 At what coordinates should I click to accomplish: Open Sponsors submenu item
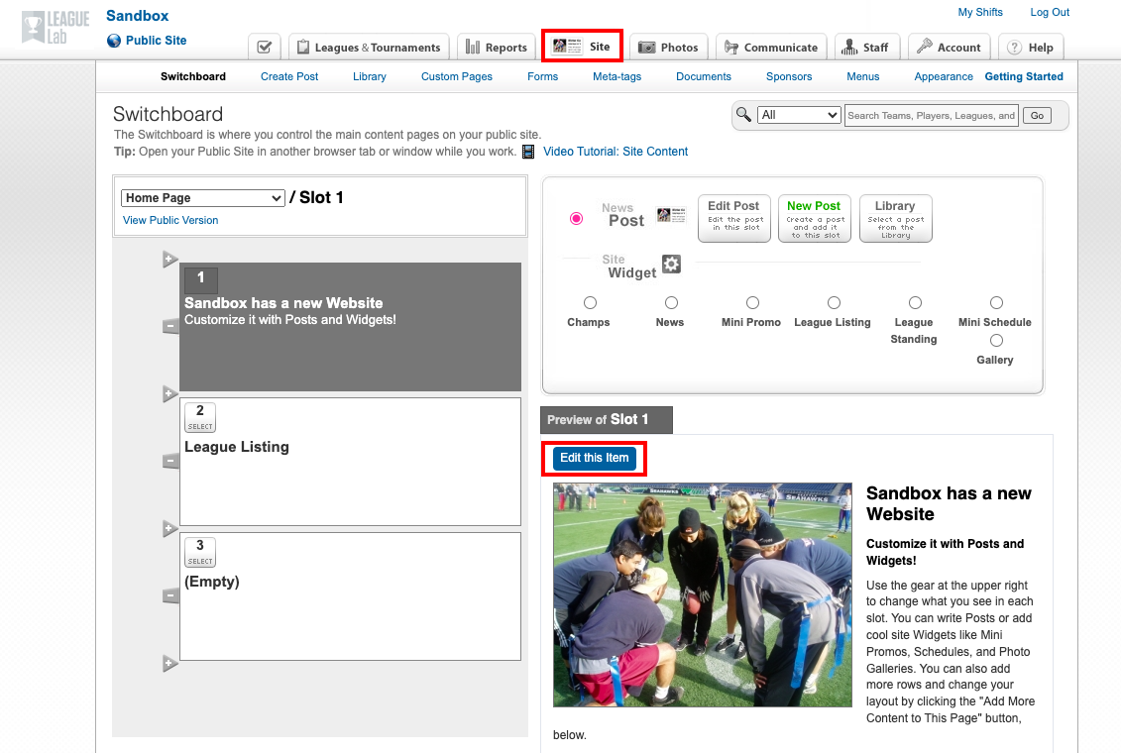(789, 76)
